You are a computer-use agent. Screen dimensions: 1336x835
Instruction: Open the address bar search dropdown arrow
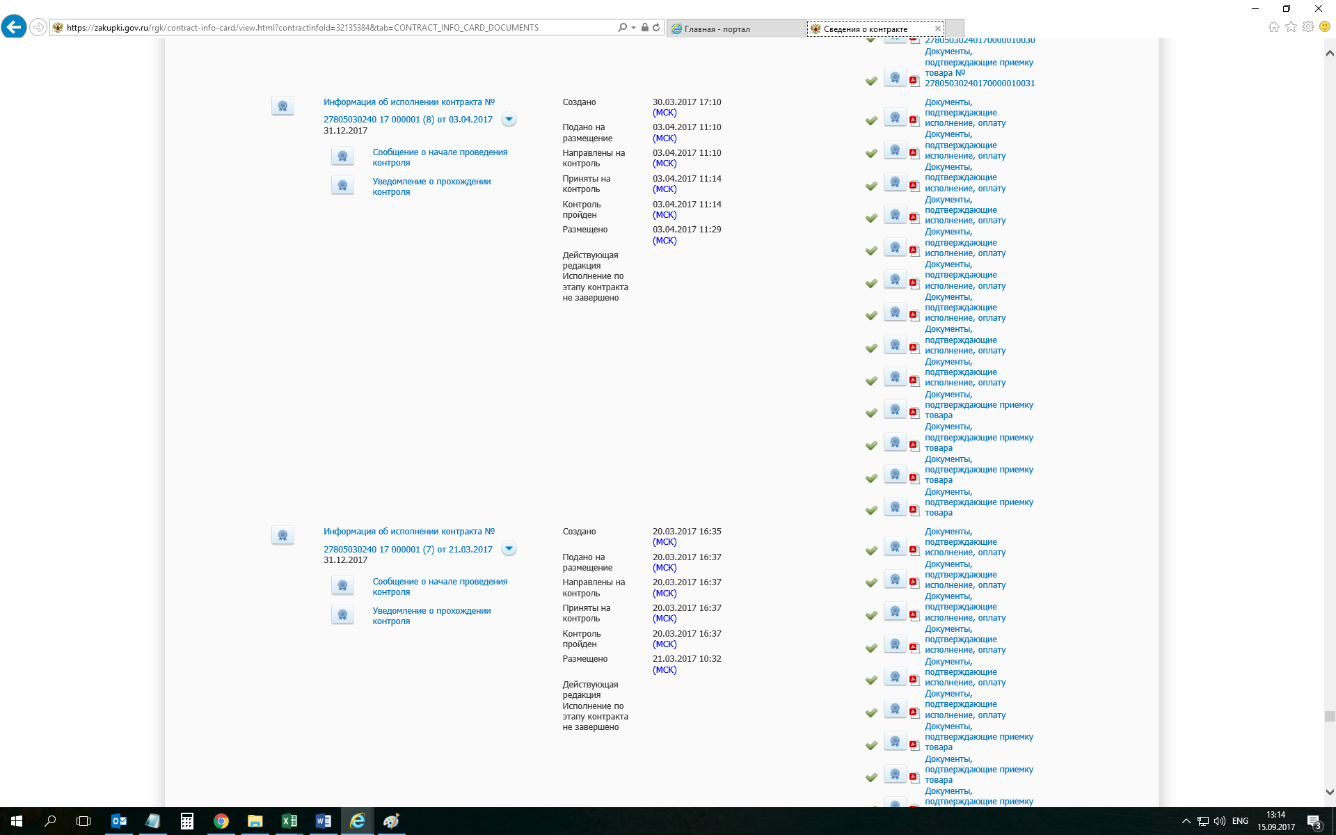(x=633, y=28)
